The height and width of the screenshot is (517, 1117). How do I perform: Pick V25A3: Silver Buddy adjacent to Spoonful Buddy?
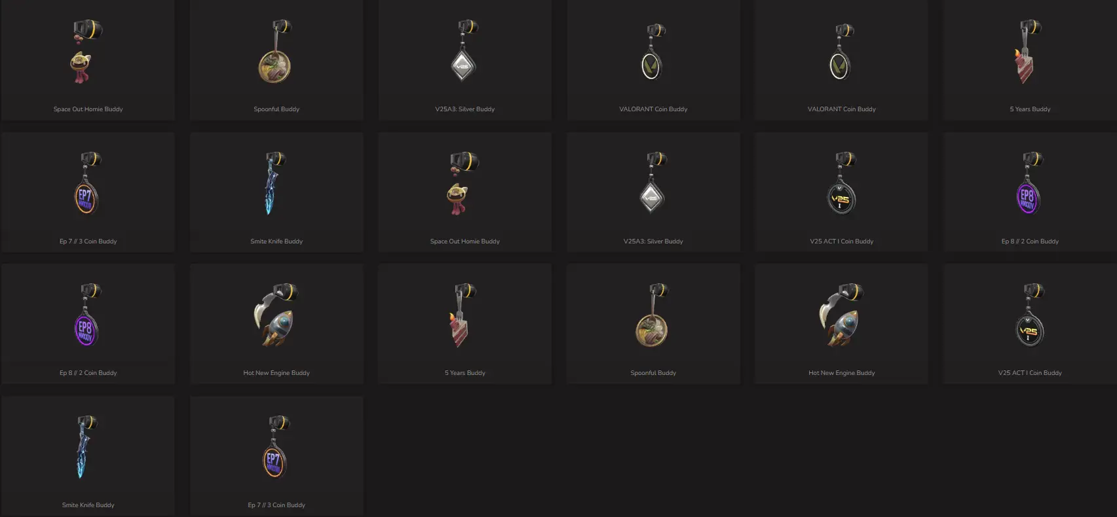(464, 60)
